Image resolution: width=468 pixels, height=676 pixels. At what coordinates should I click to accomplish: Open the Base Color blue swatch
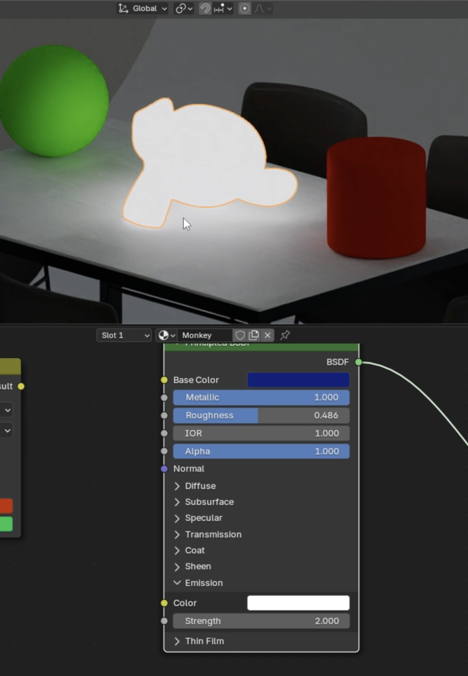coord(298,380)
